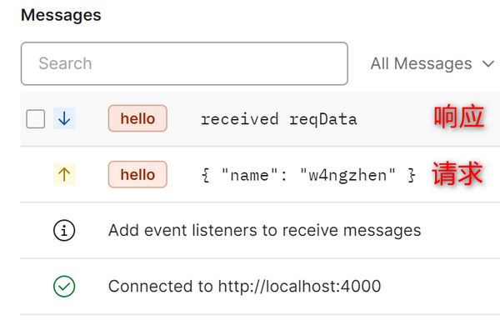Click the hello event badge in received row
The height and width of the screenshot is (335, 500).
click(x=137, y=119)
